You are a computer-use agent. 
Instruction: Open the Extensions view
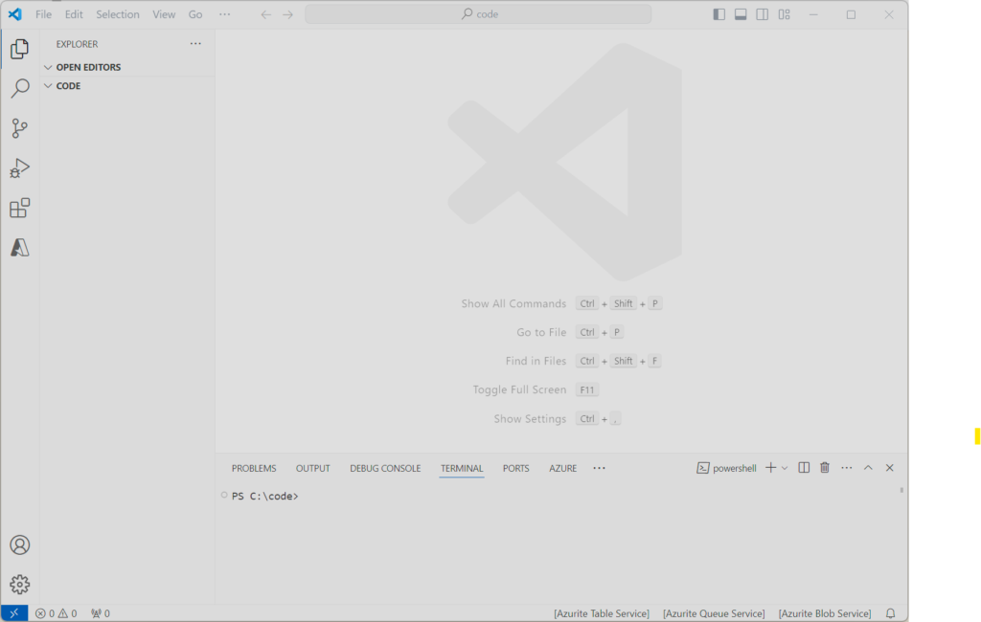coord(19,209)
